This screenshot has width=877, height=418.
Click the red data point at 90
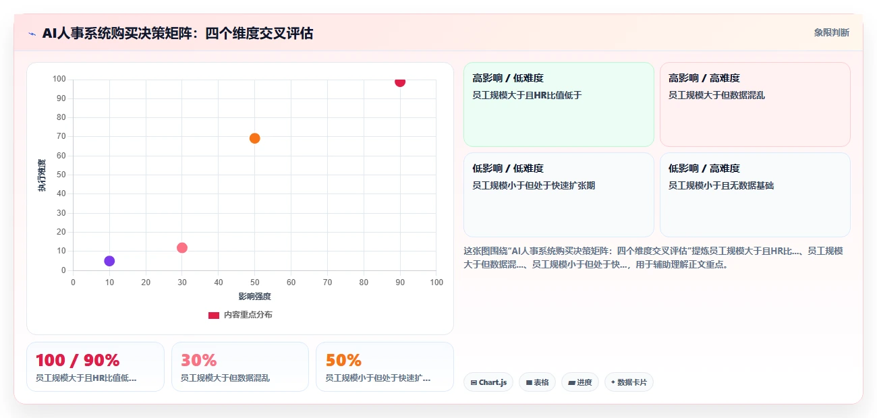(400, 82)
